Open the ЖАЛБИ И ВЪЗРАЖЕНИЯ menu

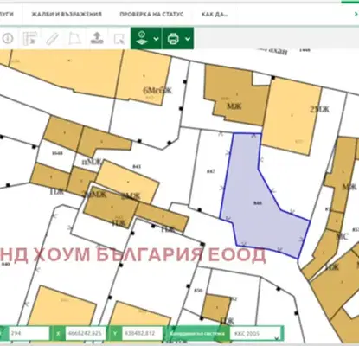click(x=67, y=14)
